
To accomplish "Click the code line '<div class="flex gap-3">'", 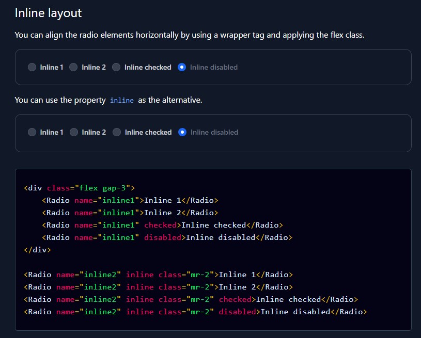I will pos(79,188).
